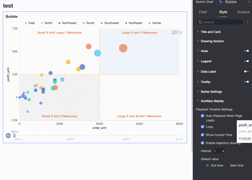Expand the Title and Card section
252x180 pixels.
tap(210, 32)
